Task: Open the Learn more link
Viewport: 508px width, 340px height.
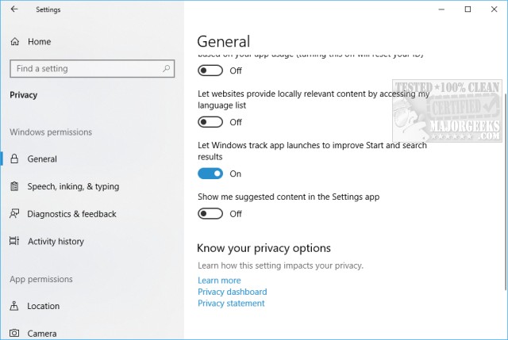Action: click(x=219, y=280)
